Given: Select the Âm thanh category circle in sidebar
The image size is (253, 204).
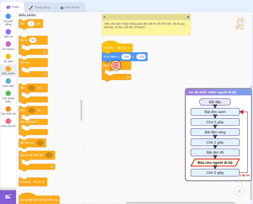Looking at the screenshot, I should (8, 44).
